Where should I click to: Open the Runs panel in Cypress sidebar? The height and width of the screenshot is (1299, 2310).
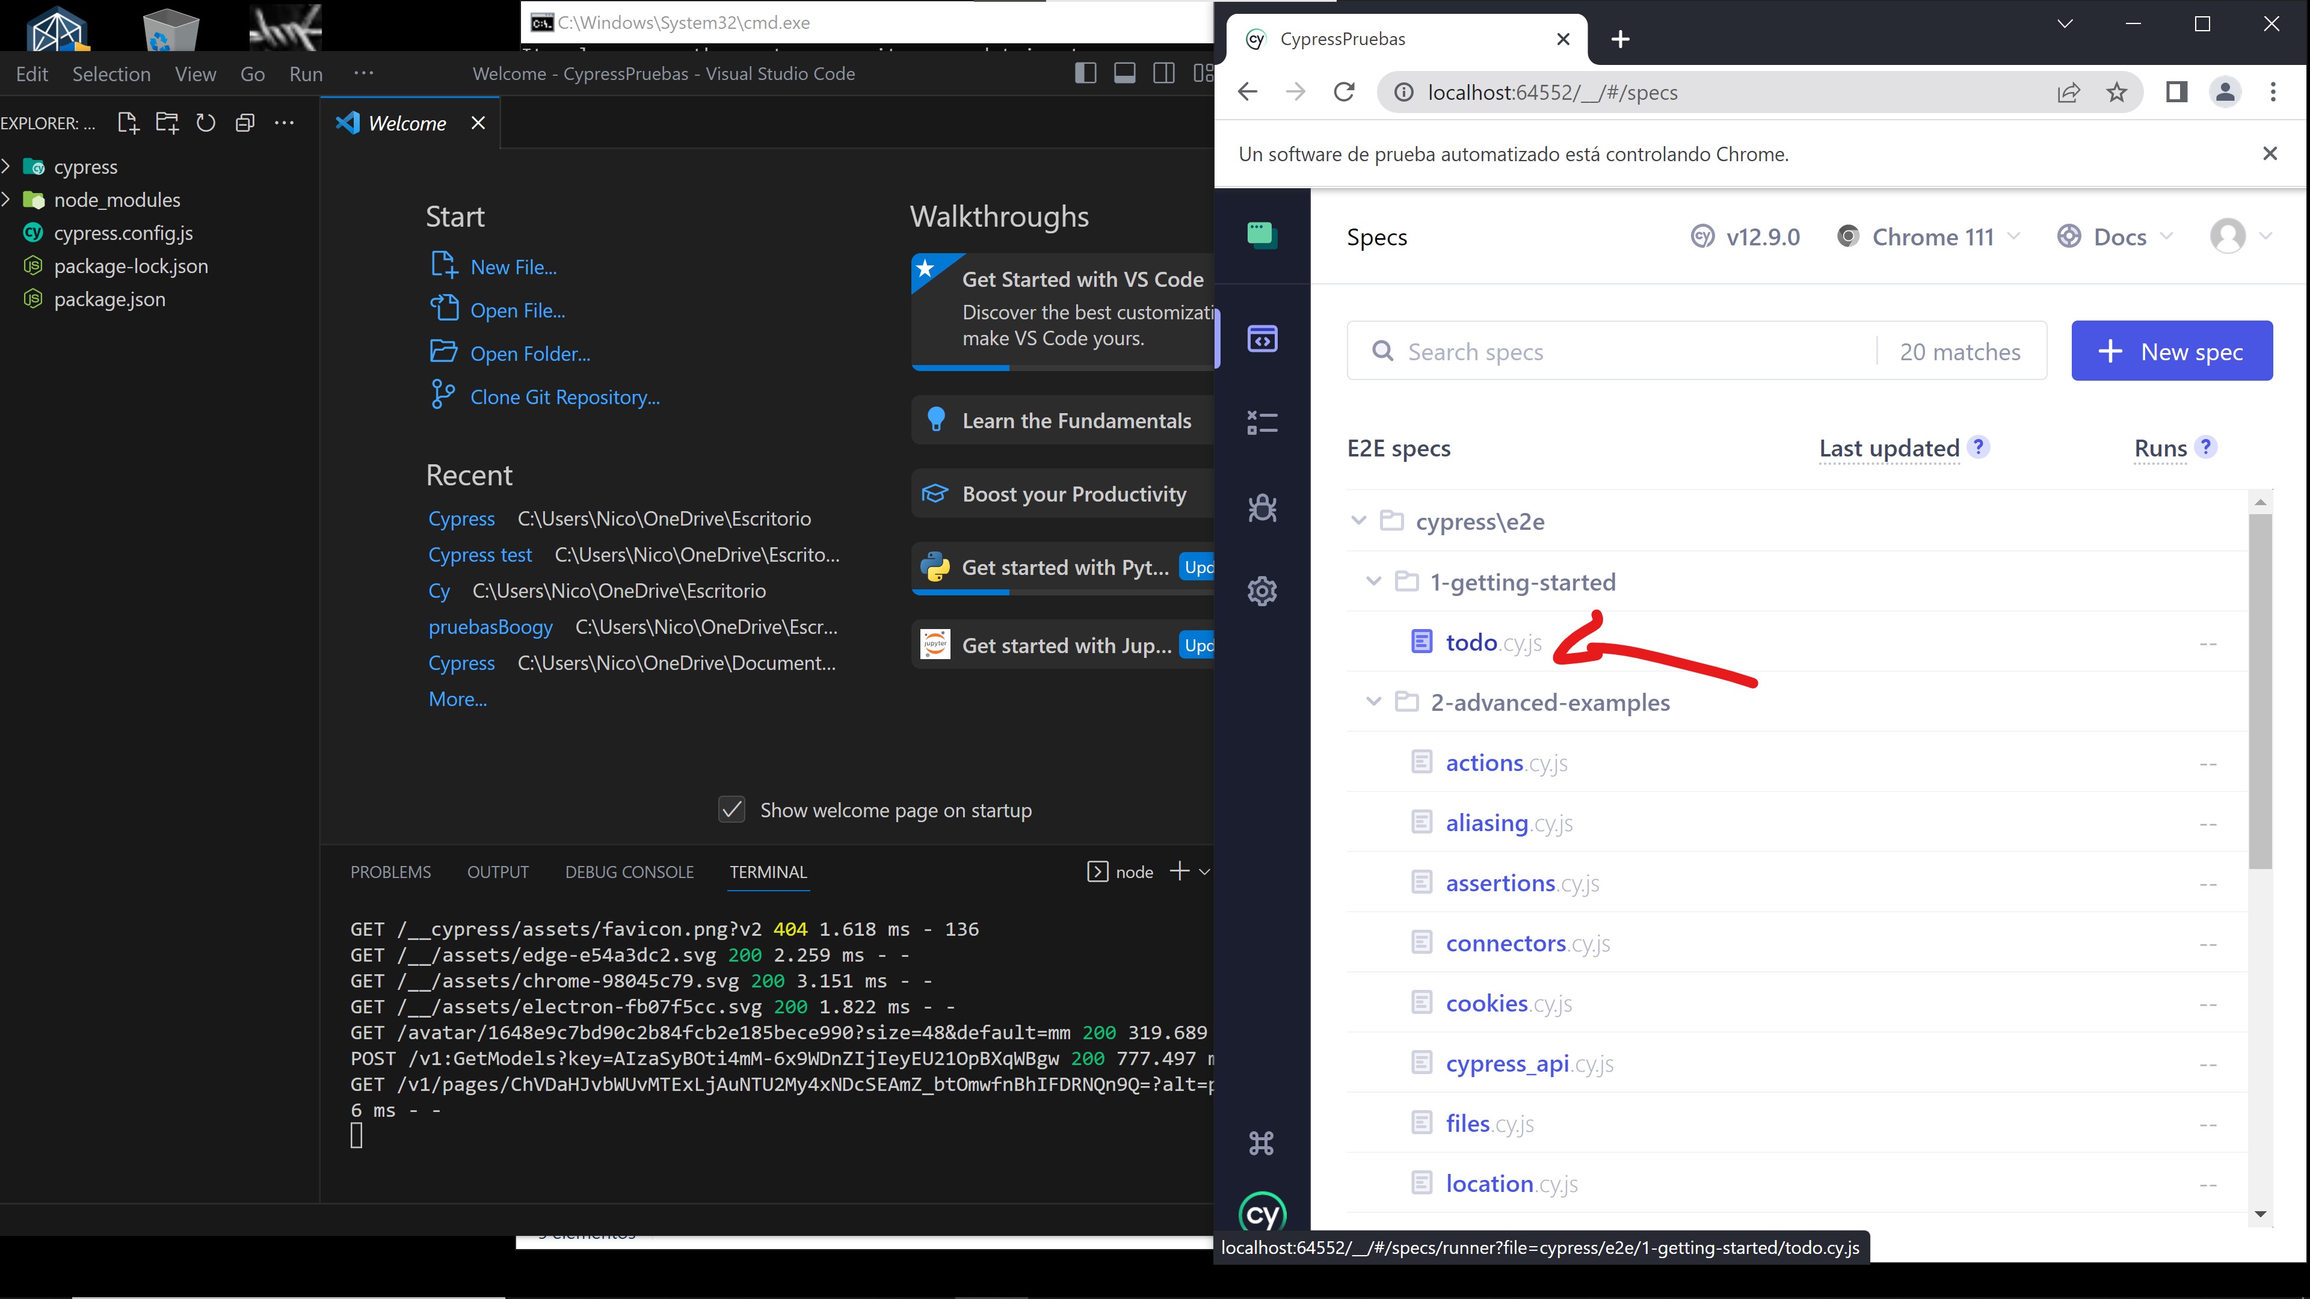tap(1261, 422)
